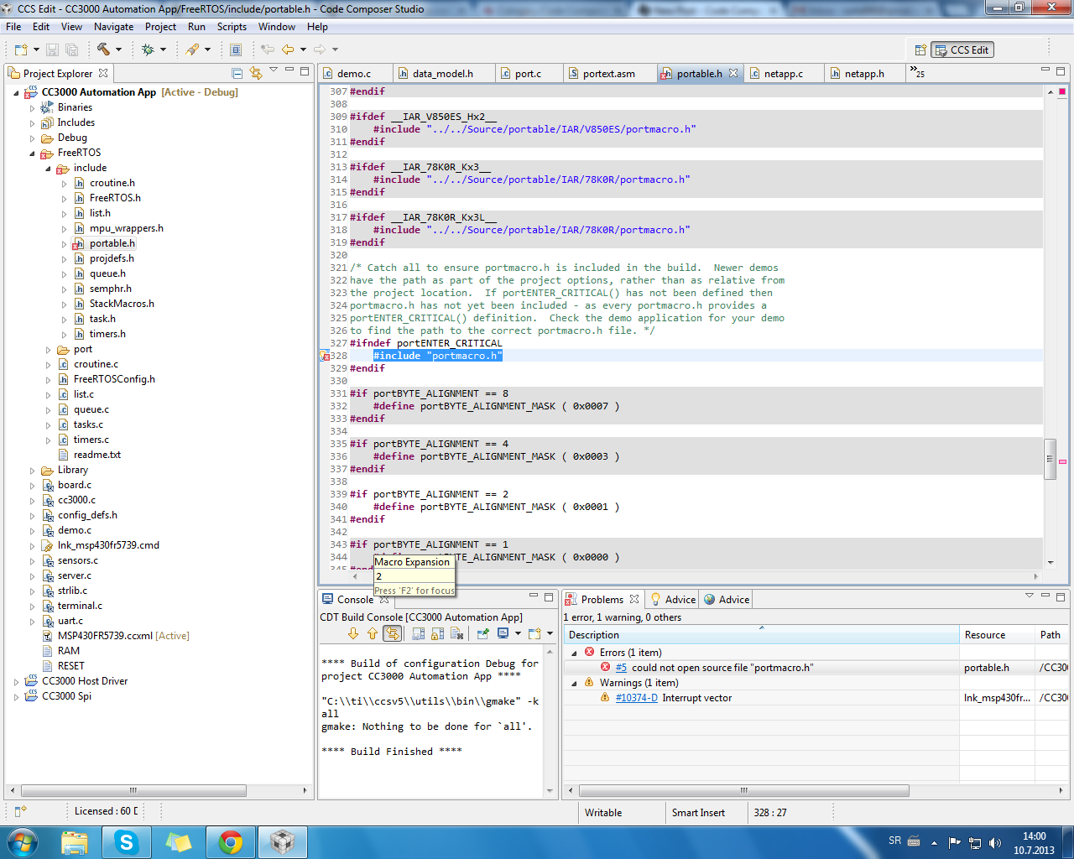Open the Project menu

point(160,27)
